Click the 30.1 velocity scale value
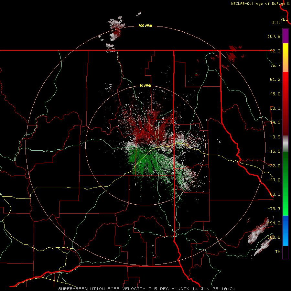The width and height of the screenshot is (291, 291). pos(275,108)
